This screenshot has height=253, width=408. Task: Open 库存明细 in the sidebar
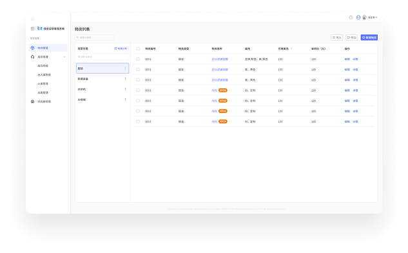(43, 66)
